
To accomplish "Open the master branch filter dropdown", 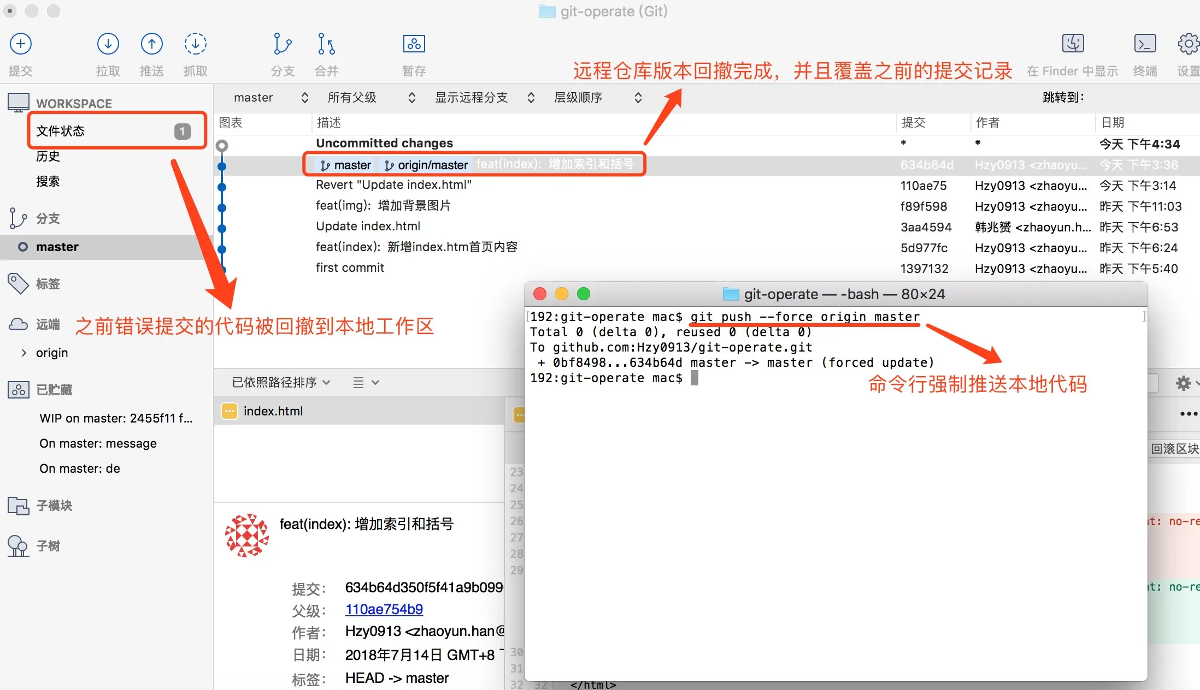I will [271, 98].
